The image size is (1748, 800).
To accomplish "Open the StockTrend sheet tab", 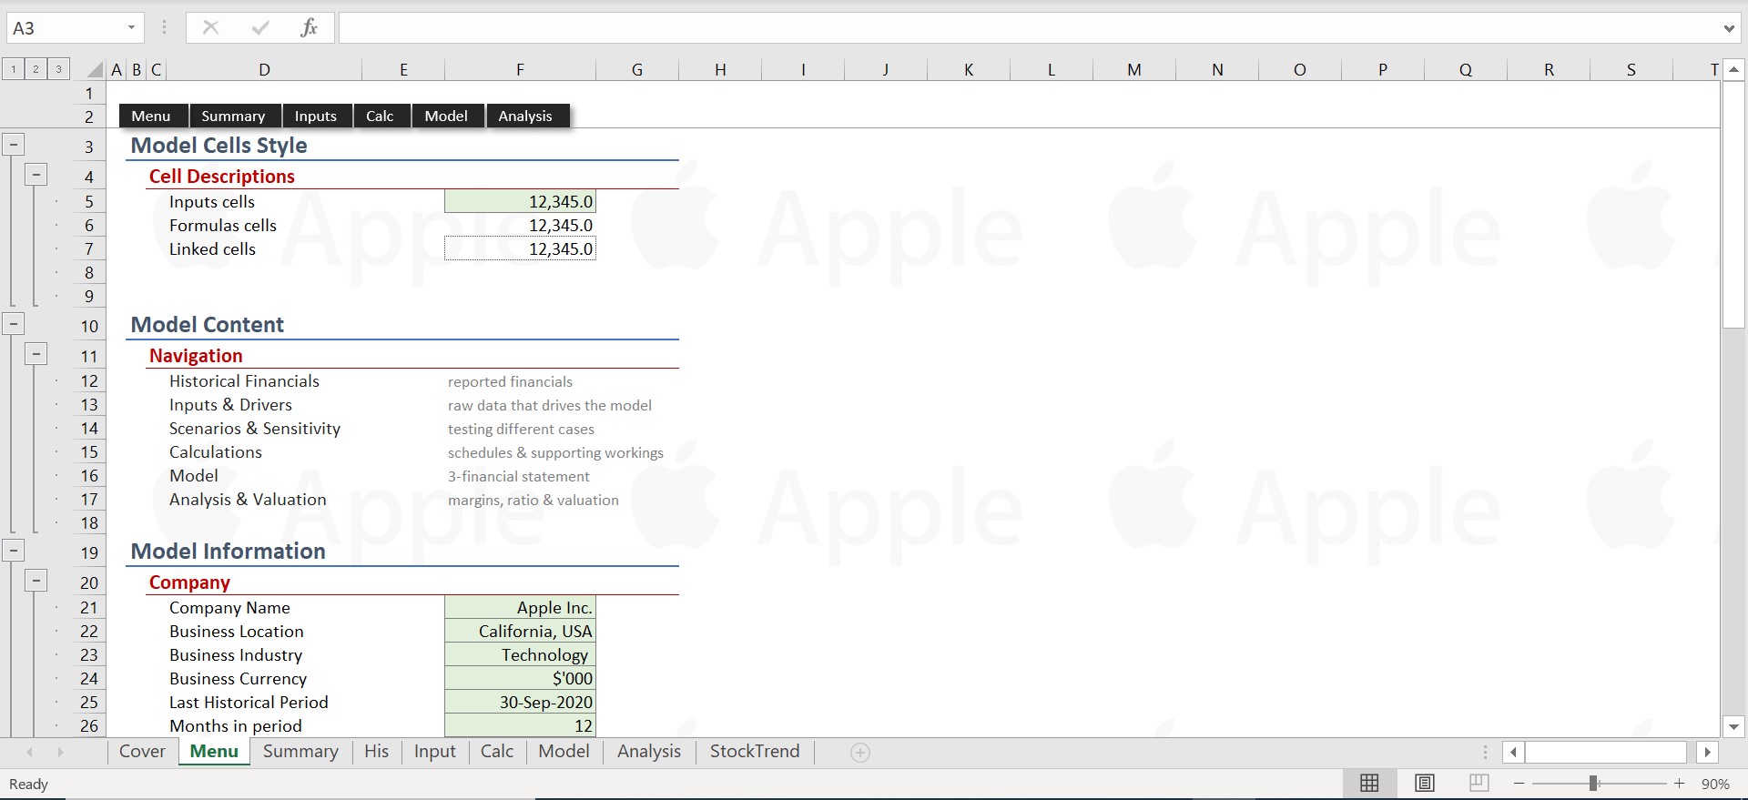I will click(x=755, y=752).
